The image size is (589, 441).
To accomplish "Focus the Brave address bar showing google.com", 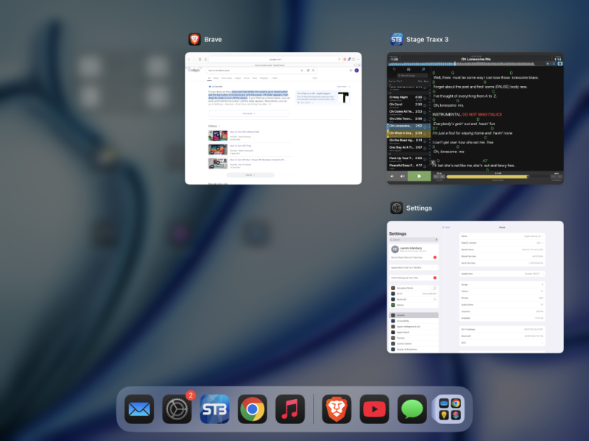I will click(275, 60).
